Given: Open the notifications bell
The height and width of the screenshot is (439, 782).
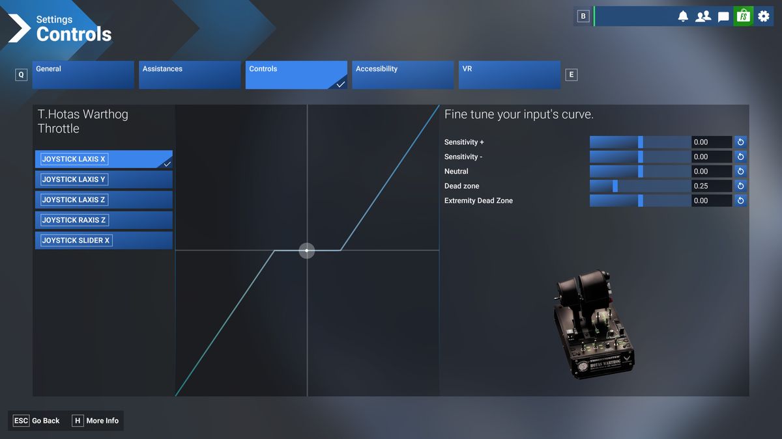Looking at the screenshot, I should (683, 16).
